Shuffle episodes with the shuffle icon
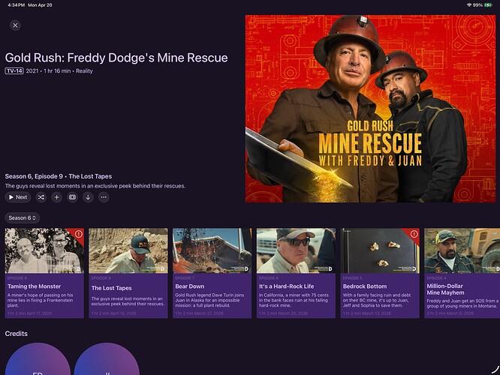 click(x=41, y=197)
